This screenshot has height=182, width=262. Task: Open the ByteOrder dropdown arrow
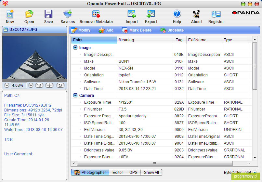point(255,172)
